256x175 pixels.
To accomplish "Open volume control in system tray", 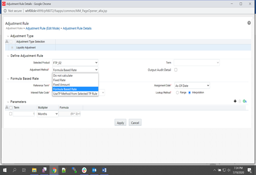I will pos(229,170).
